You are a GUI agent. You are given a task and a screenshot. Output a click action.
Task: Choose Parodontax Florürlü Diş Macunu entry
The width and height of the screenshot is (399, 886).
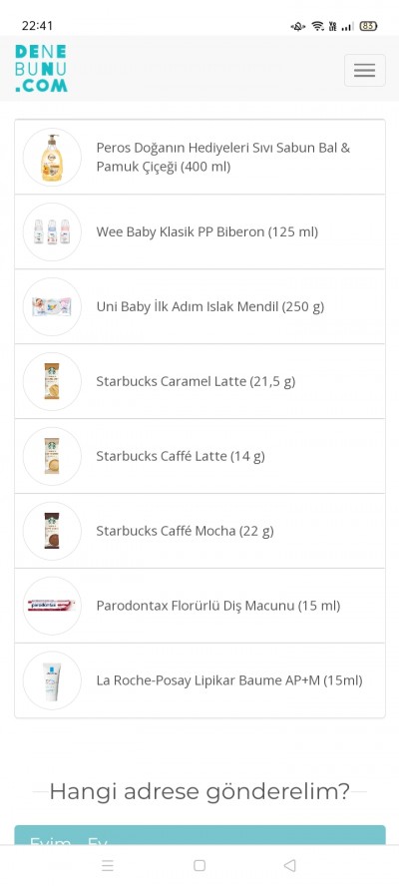click(x=200, y=606)
